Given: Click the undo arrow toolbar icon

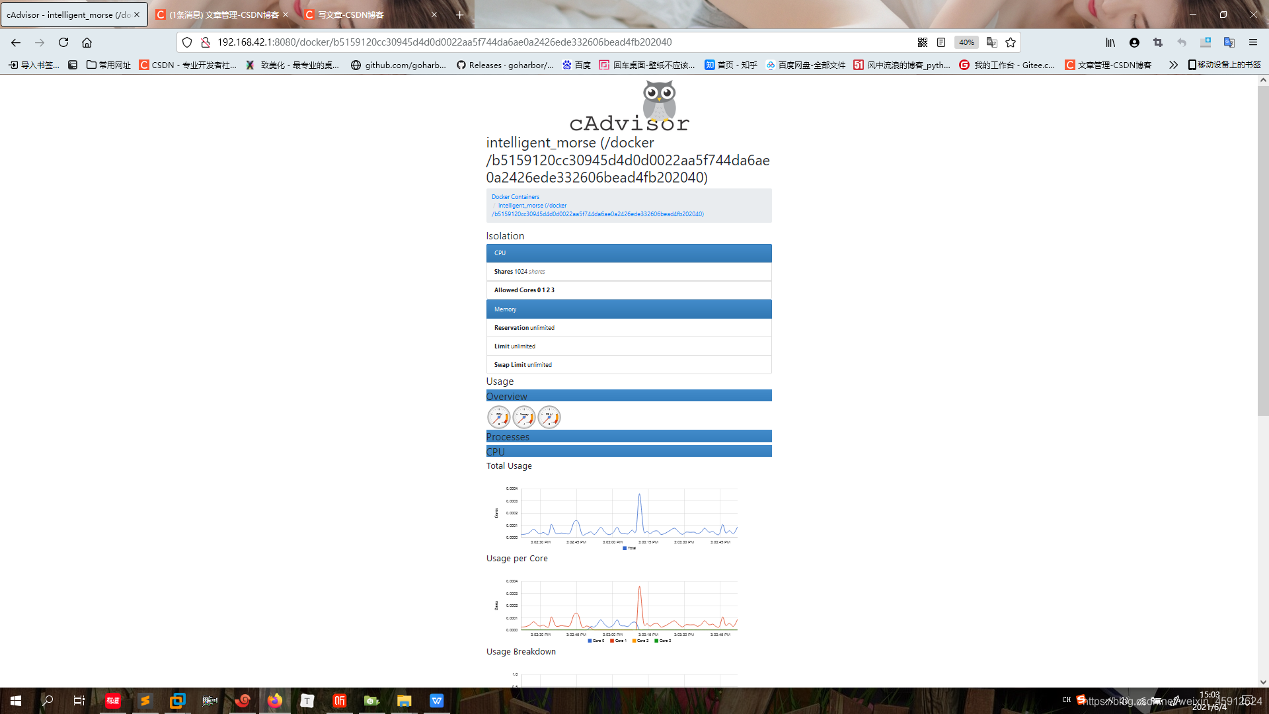Looking at the screenshot, I should coord(1182,42).
